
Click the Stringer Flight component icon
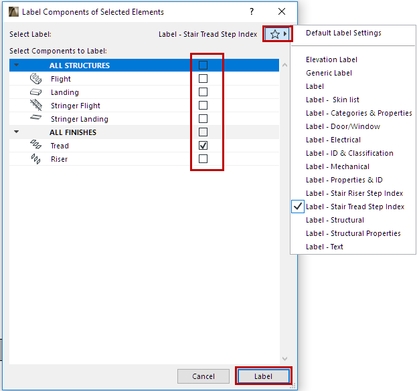(x=35, y=106)
